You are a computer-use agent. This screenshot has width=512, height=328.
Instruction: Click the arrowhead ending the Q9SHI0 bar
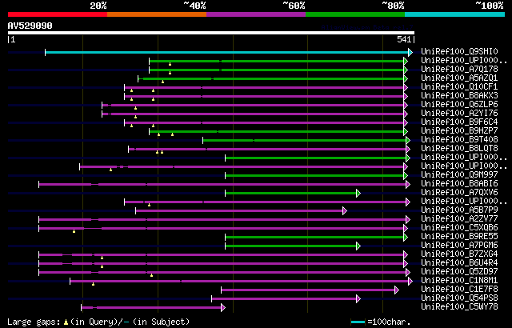[410, 52]
